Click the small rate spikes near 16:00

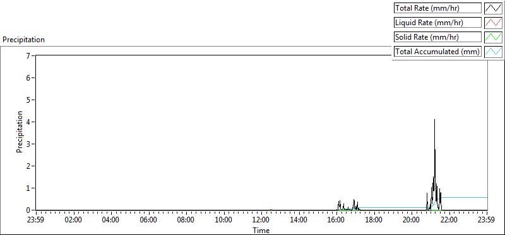(348, 205)
